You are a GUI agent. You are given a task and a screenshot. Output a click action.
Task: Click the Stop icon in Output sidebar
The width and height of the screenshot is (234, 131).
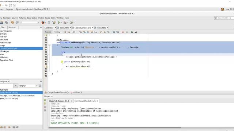tap(45, 107)
